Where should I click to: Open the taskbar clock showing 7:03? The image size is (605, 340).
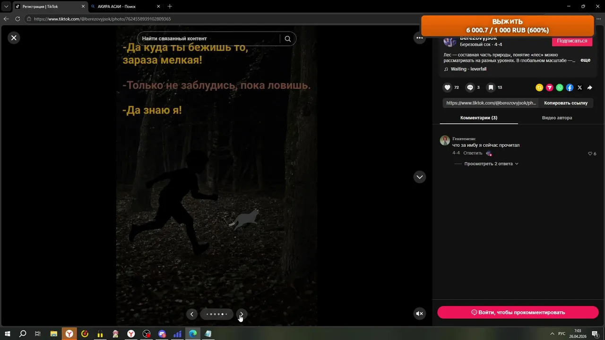pyautogui.click(x=577, y=334)
